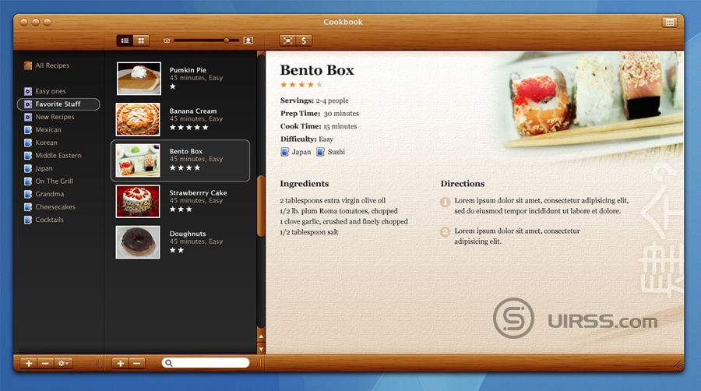Screen dimensions: 701x391
Task: Click the Japan tag link
Action: click(x=301, y=152)
